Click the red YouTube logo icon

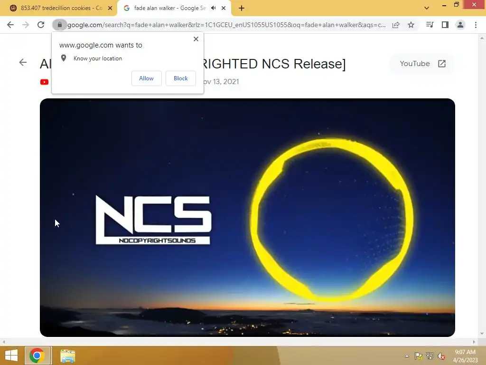coord(44,82)
